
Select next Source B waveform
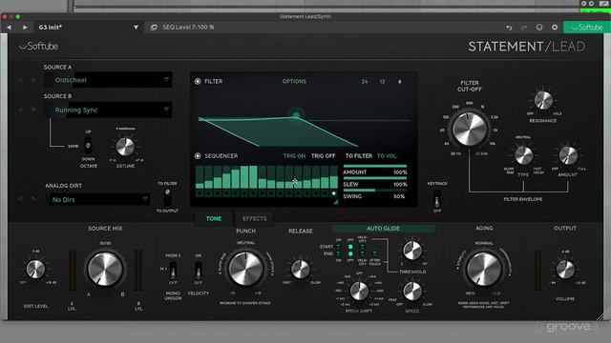[x=34, y=111]
